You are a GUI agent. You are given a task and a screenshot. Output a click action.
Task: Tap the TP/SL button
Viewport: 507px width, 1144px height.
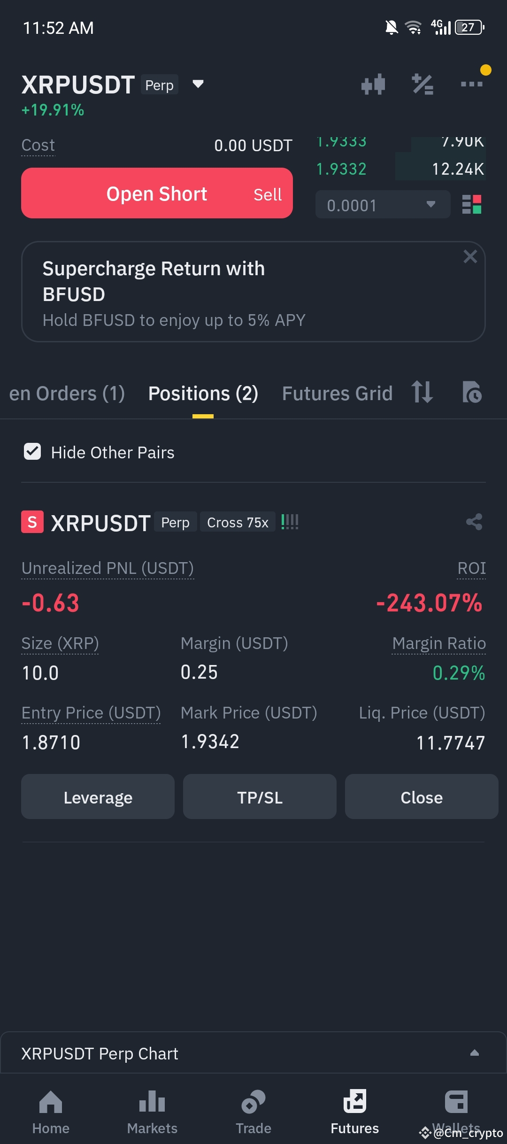pos(260,797)
